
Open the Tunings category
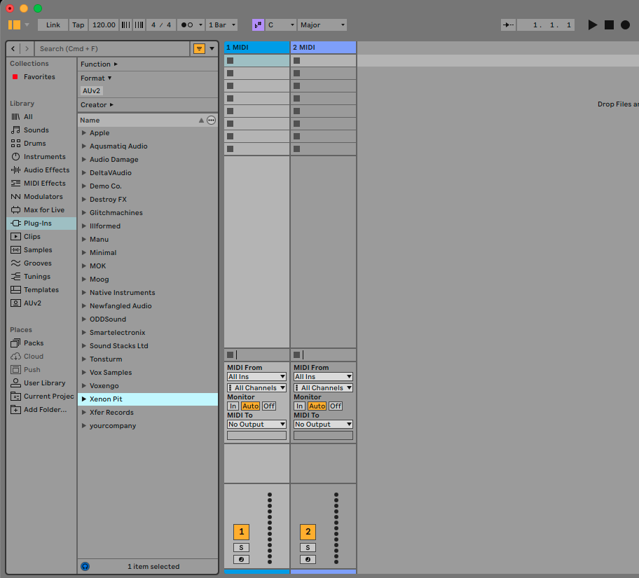click(36, 276)
